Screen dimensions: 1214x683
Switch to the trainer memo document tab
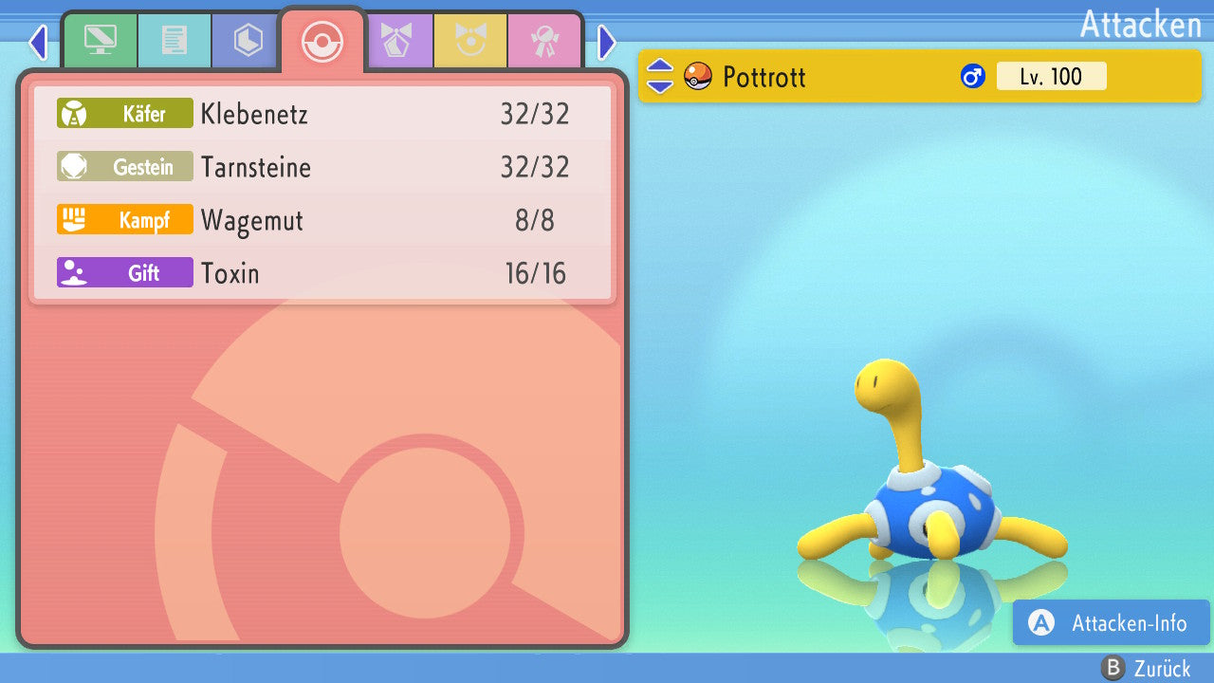tap(175, 40)
